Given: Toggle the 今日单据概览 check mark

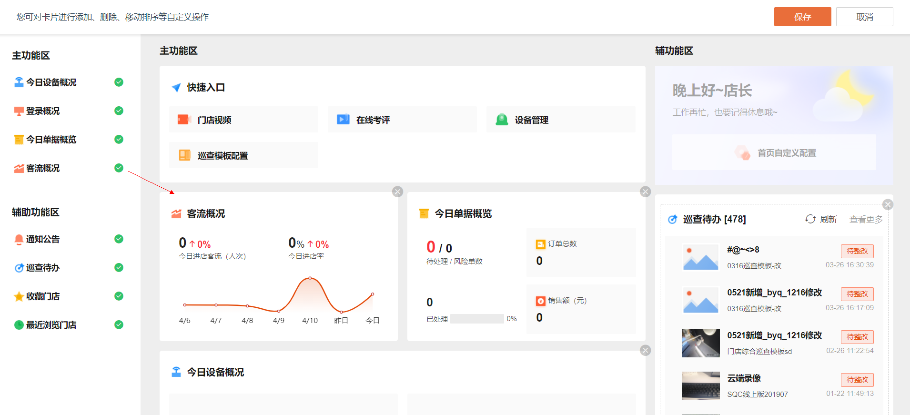Looking at the screenshot, I should (119, 139).
